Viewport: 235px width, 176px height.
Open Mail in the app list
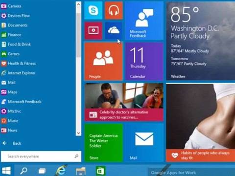(x=8, y=83)
